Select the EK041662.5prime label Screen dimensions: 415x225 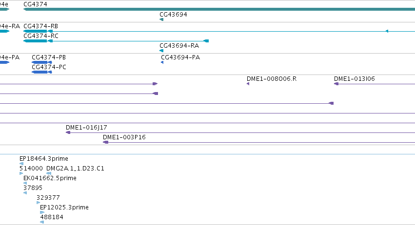(x=50, y=178)
